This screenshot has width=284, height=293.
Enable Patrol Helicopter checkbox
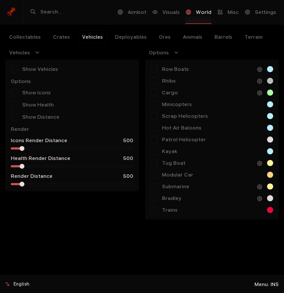tap(154, 140)
